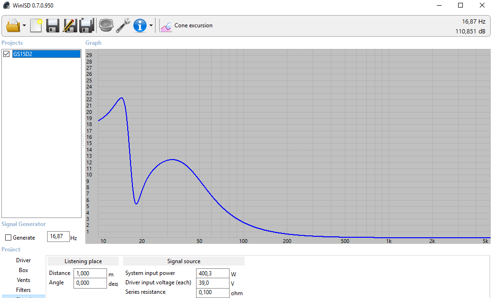Click the Listening place header
The width and height of the screenshot is (493, 298).
click(83, 261)
